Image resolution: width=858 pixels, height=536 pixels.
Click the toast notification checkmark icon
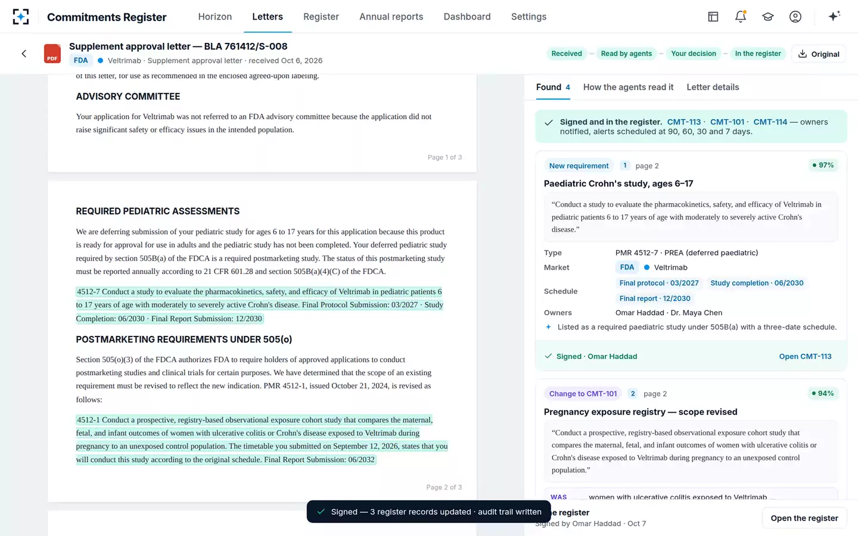(x=321, y=512)
